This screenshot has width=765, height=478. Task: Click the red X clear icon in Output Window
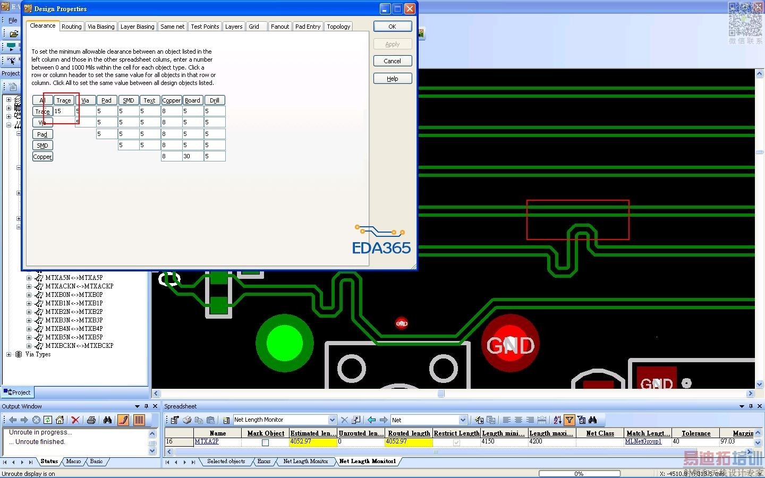click(75, 420)
